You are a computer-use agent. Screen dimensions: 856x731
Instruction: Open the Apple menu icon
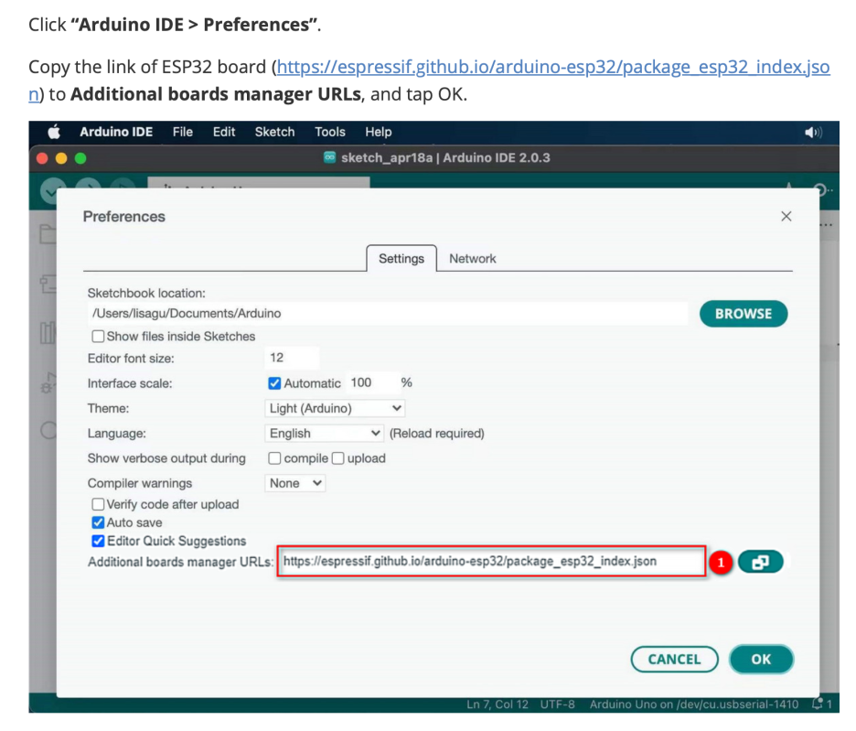pyautogui.click(x=53, y=133)
